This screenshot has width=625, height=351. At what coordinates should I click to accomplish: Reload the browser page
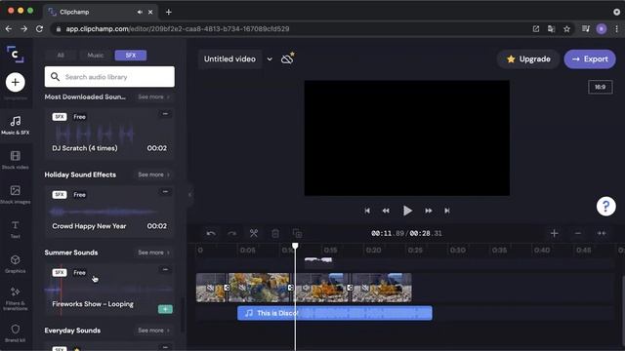coord(39,28)
